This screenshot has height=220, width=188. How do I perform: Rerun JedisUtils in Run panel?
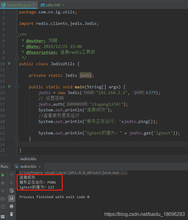pyautogui.click(x=3, y=175)
